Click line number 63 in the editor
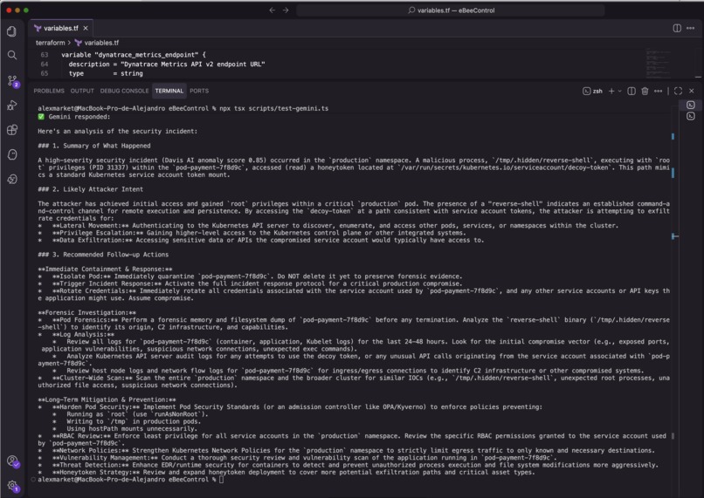 (45, 55)
